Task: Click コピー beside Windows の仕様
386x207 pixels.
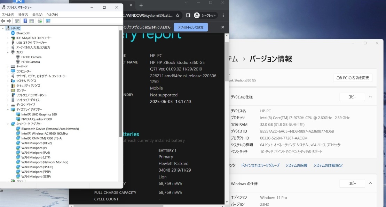Action: pyautogui.click(x=352, y=183)
